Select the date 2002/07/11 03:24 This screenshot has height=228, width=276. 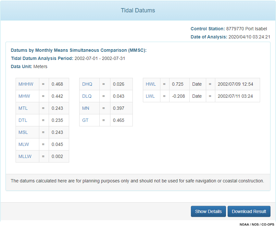tap(235, 96)
